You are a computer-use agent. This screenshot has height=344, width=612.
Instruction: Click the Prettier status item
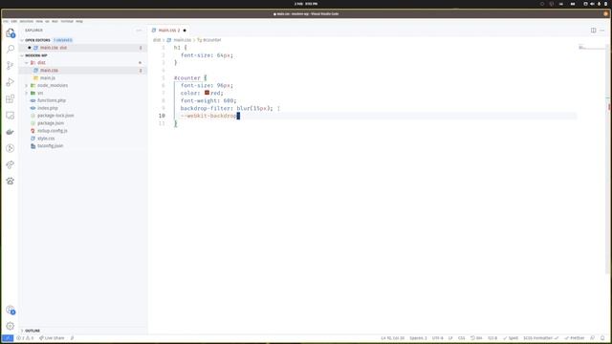[x=575, y=338]
